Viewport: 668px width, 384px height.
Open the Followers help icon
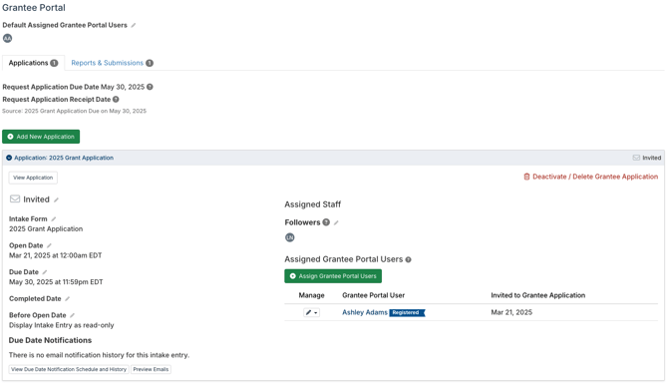(x=326, y=222)
